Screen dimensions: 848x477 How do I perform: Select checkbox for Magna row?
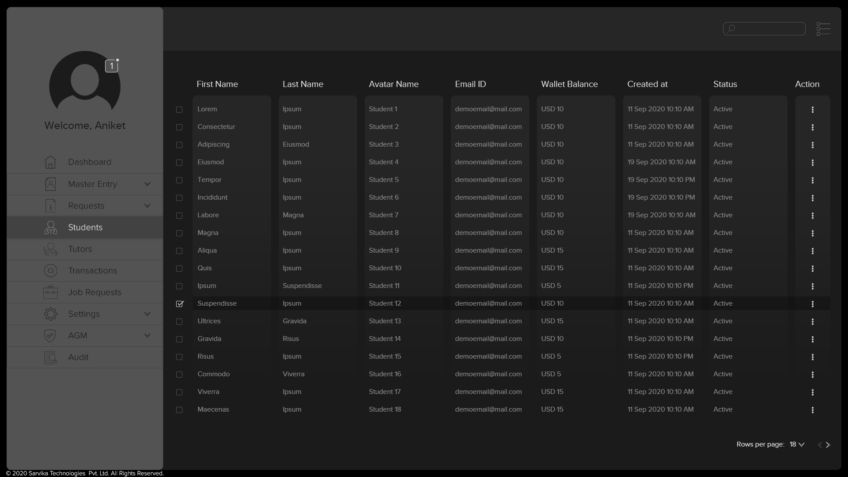[179, 233]
